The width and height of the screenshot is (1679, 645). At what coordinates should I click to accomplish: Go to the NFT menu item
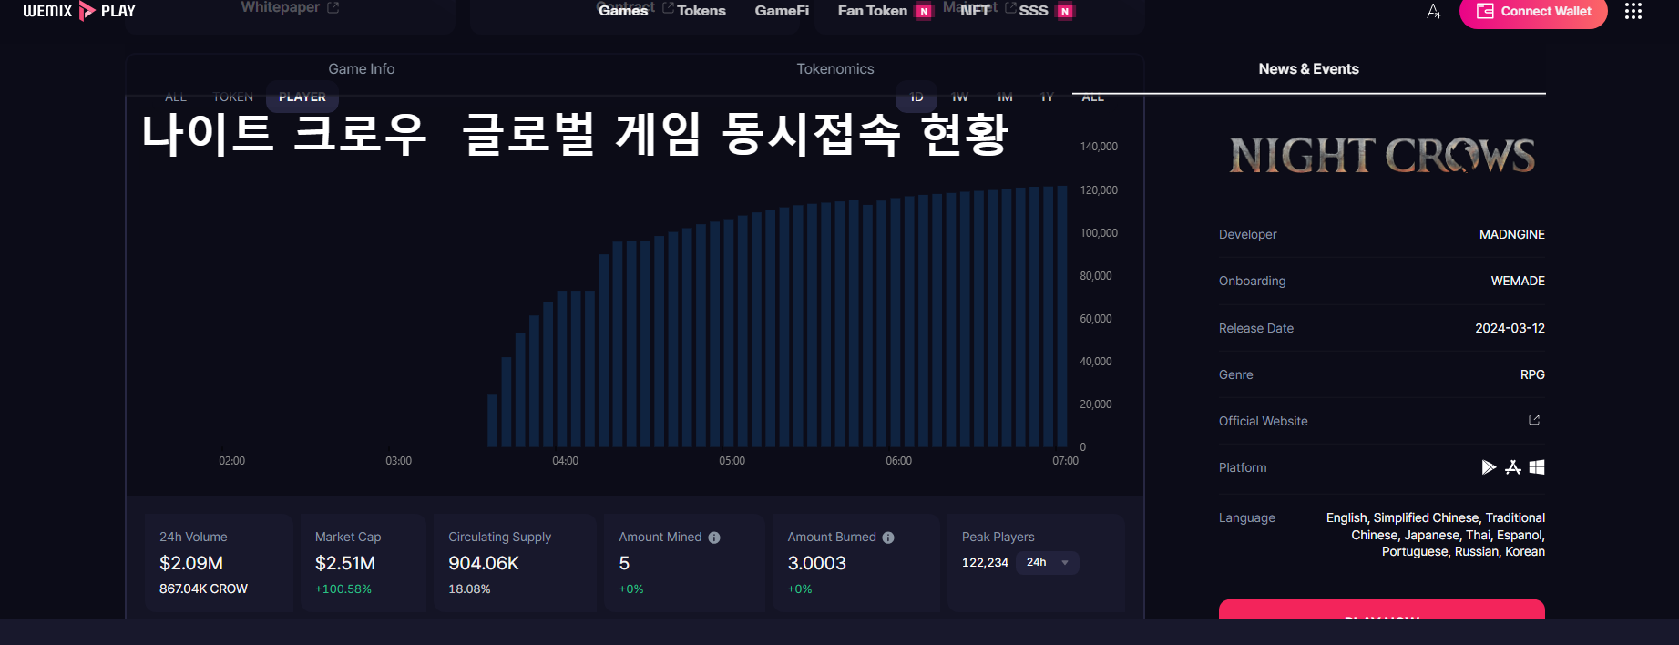[975, 11]
